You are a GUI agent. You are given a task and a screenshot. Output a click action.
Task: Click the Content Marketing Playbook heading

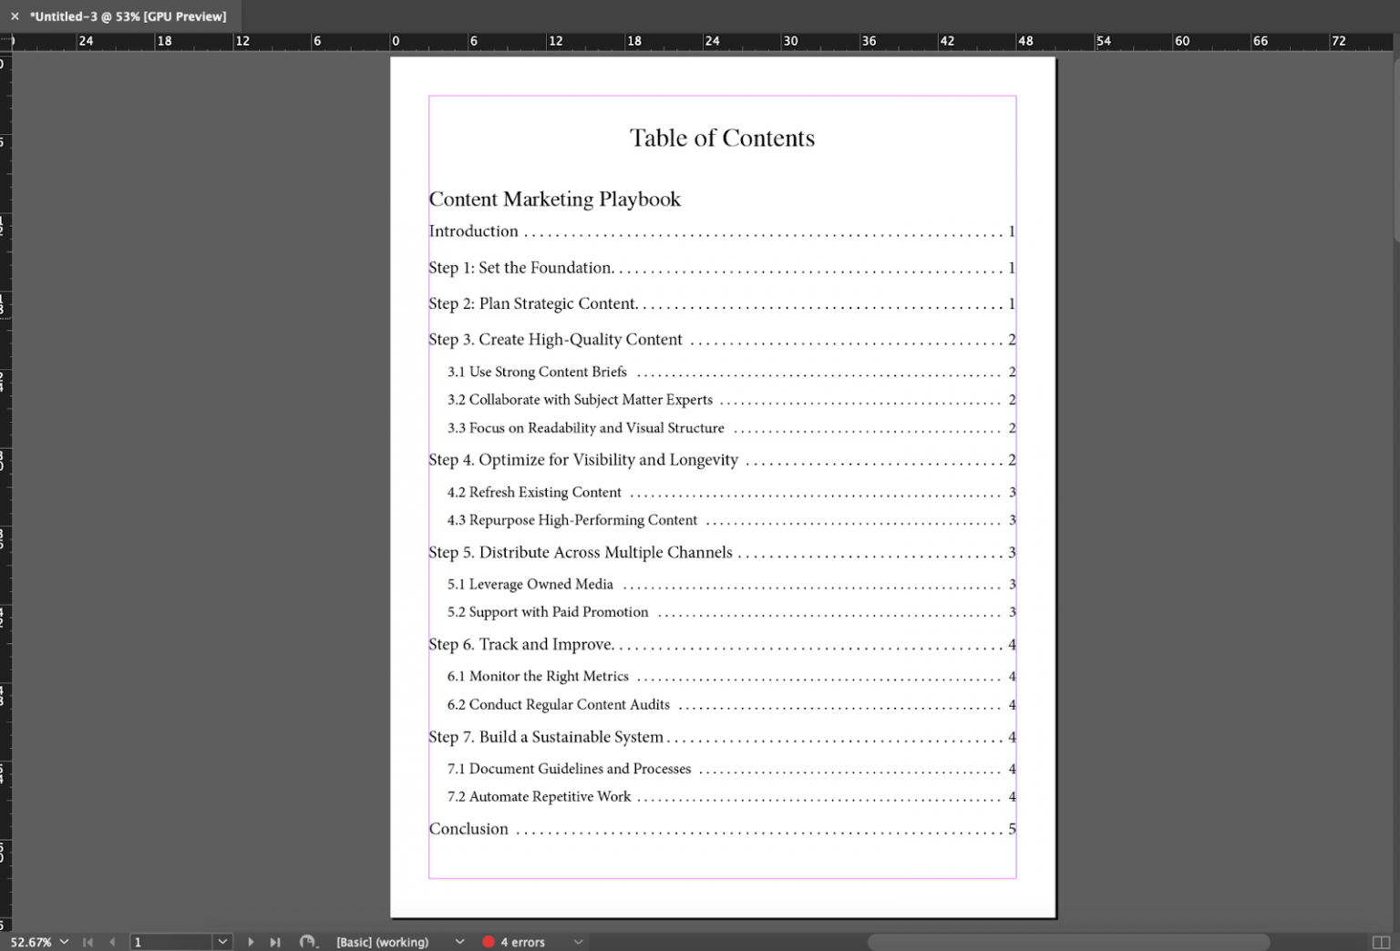(x=554, y=199)
